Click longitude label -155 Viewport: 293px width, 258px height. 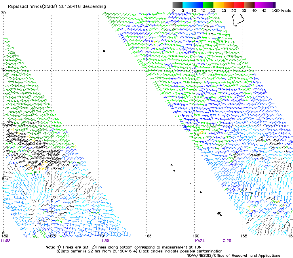[242, 236]
